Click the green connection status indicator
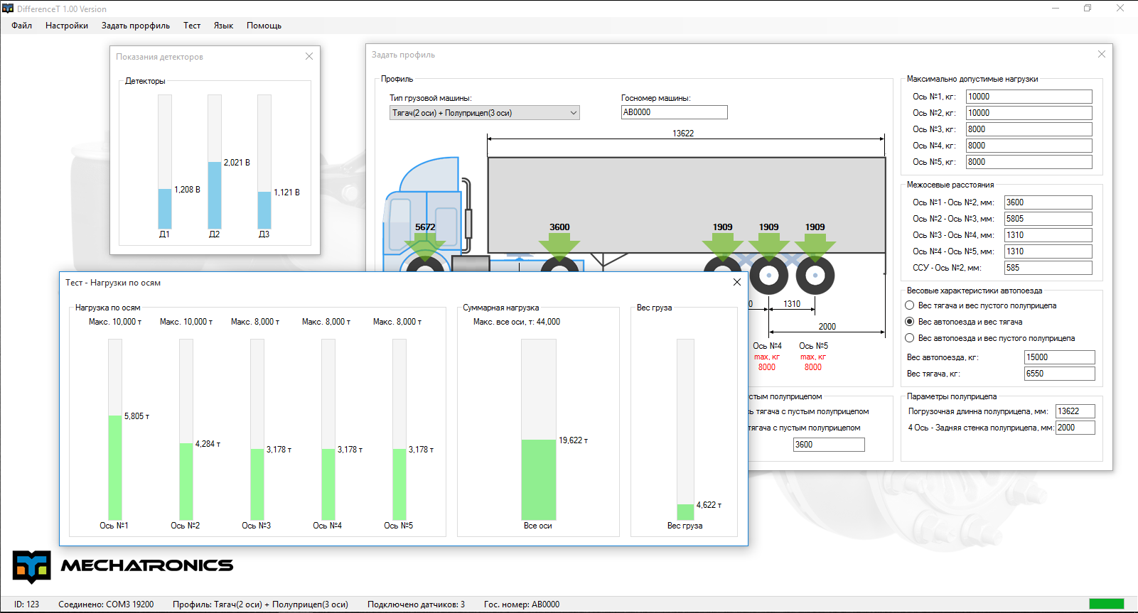Screen dimensions: 1138x613 (x=1106, y=604)
